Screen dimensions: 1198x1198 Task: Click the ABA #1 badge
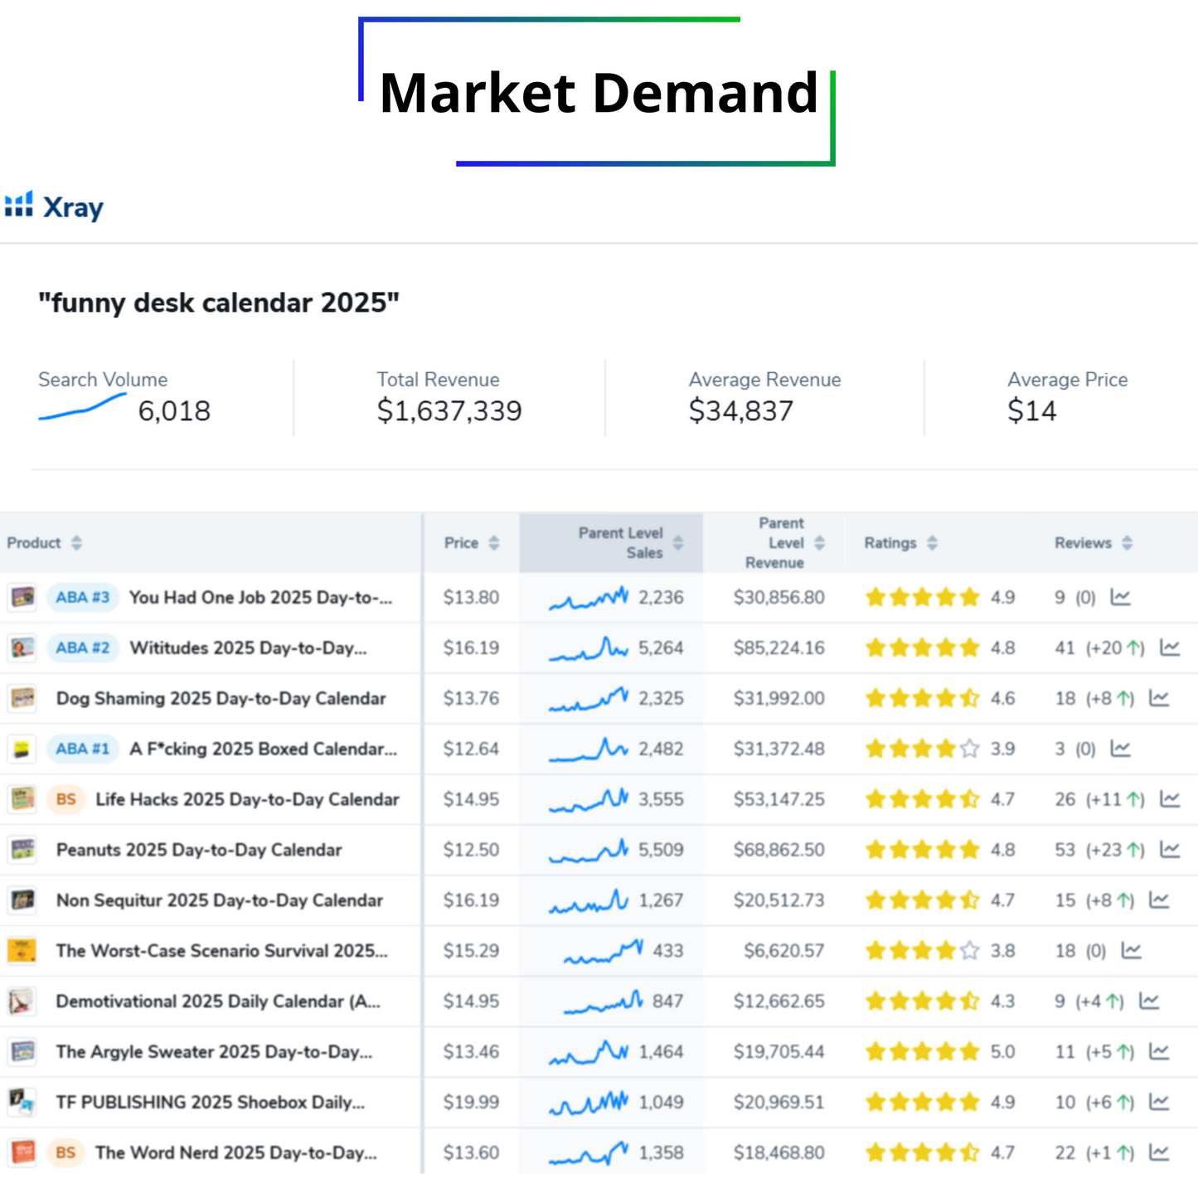[x=83, y=749]
